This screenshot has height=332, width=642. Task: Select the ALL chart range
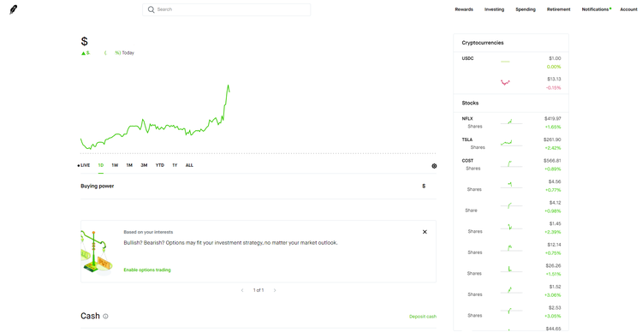[189, 165]
